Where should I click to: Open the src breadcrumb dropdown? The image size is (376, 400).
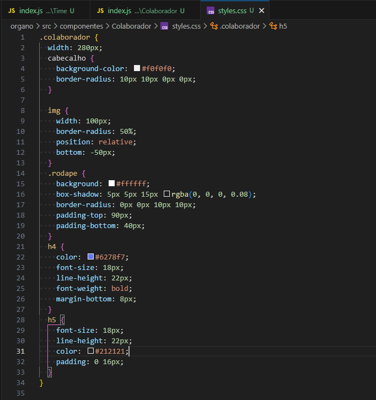[x=47, y=26]
